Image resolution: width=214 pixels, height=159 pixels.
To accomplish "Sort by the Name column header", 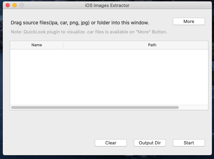I will [37, 45].
